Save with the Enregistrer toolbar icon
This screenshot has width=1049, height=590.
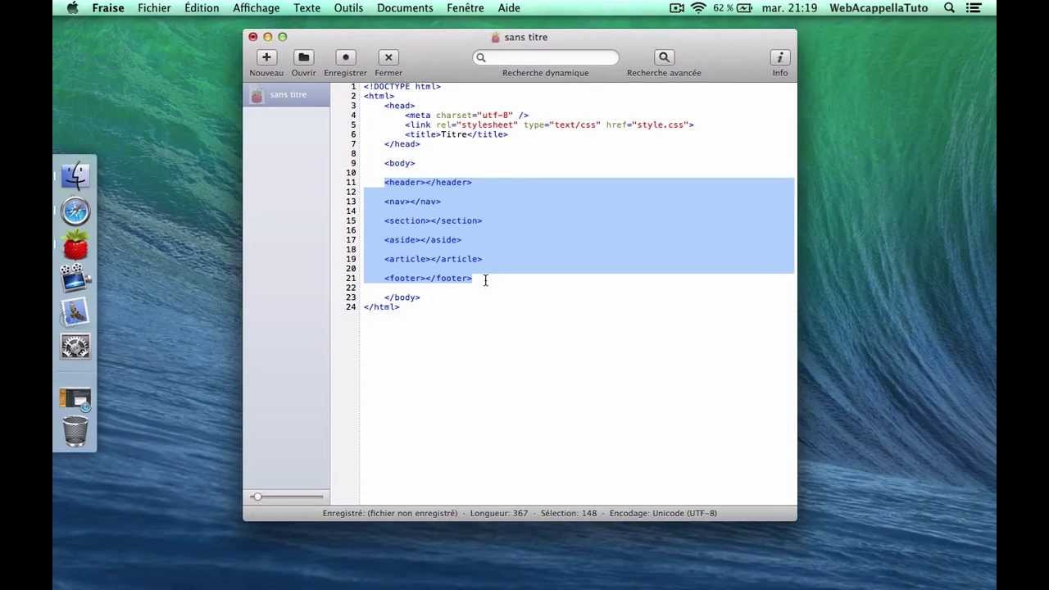point(345,57)
